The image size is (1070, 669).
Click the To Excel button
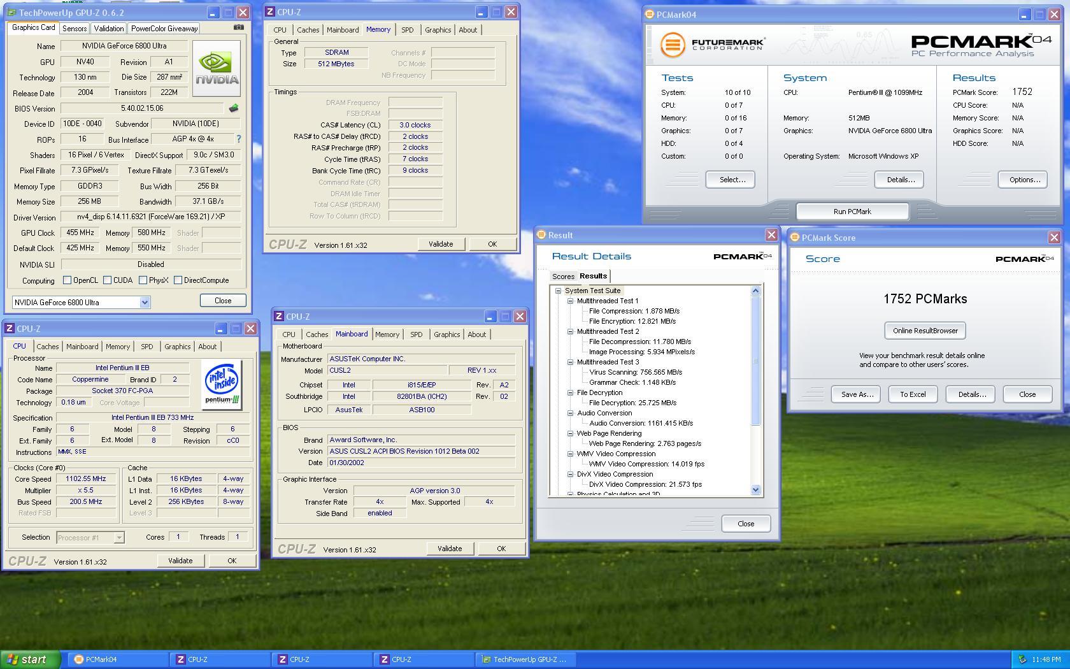913,394
